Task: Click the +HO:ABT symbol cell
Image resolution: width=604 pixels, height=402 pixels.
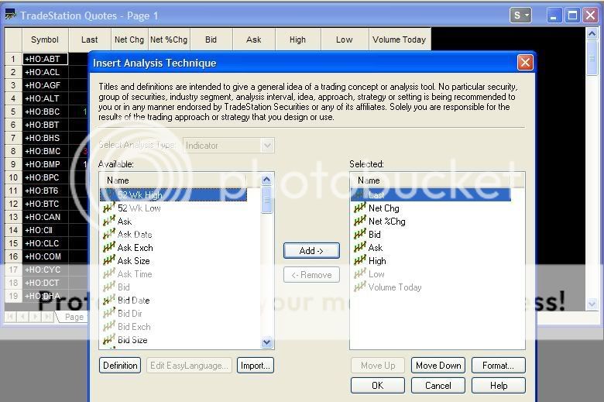Action: [45, 59]
